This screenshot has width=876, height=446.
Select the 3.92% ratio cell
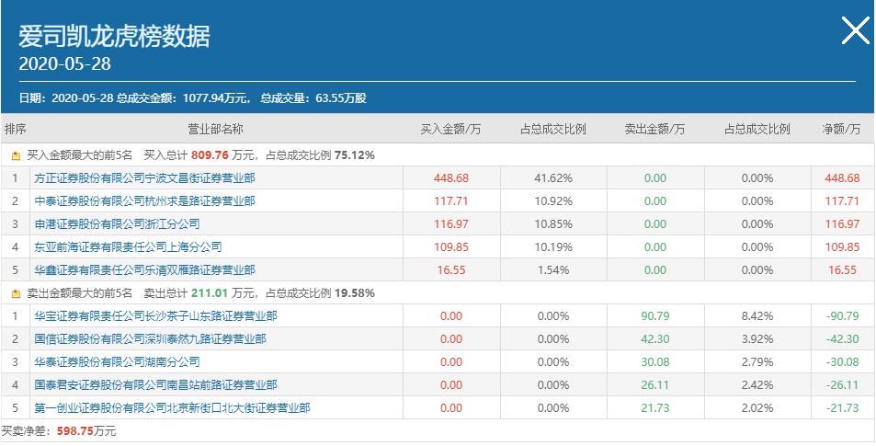[x=757, y=339]
